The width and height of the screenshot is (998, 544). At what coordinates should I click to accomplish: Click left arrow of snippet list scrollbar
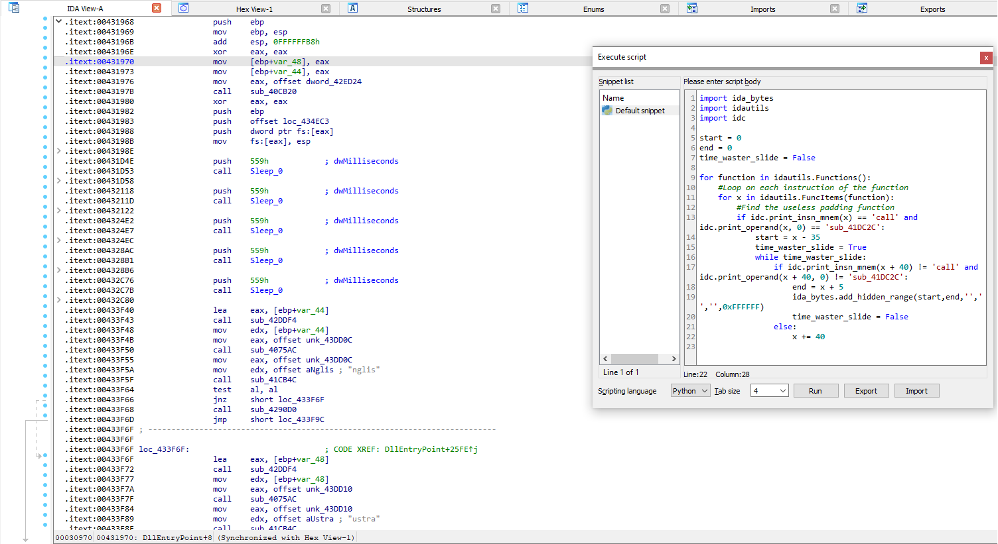coord(605,358)
